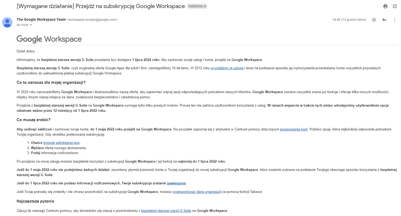Click the "zawieszona" link
The width and height of the screenshot is (401, 216).
click(x=176, y=183)
